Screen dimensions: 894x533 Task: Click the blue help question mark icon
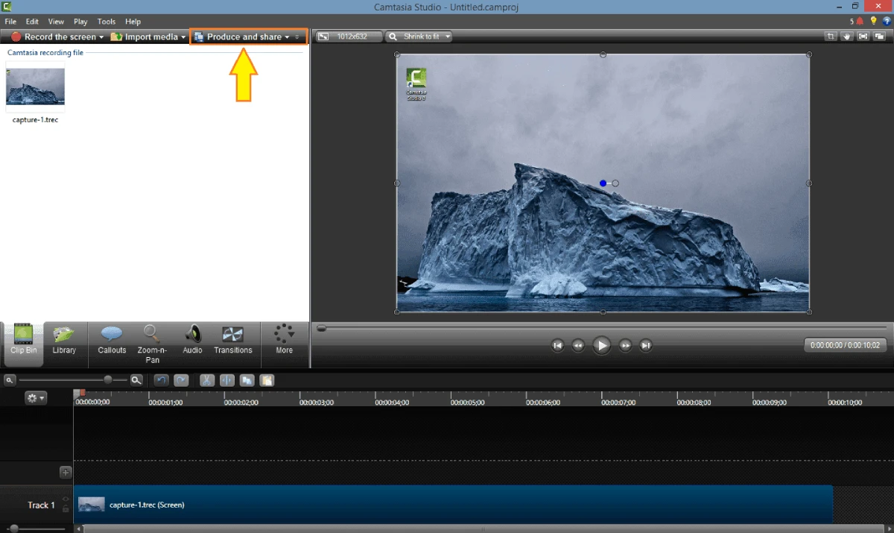(887, 21)
